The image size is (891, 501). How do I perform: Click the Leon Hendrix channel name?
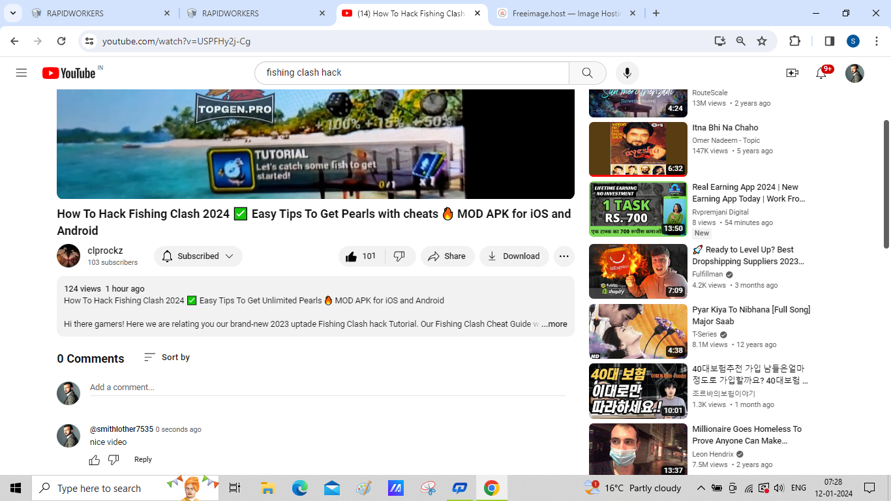713,454
